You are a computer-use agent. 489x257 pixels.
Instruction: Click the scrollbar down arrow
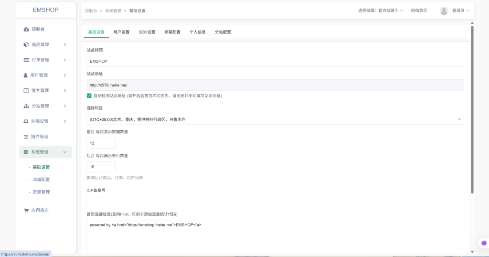[472, 252]
